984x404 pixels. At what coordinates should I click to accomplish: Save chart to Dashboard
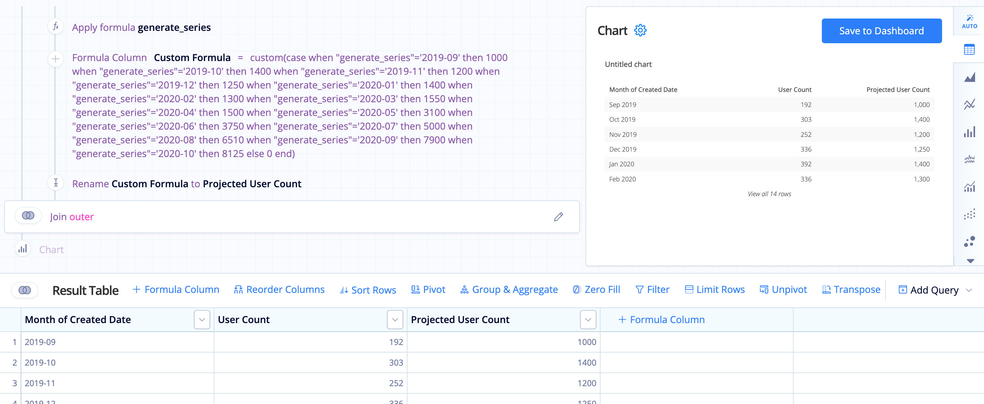pyautogui.click(x=881, y=31)
